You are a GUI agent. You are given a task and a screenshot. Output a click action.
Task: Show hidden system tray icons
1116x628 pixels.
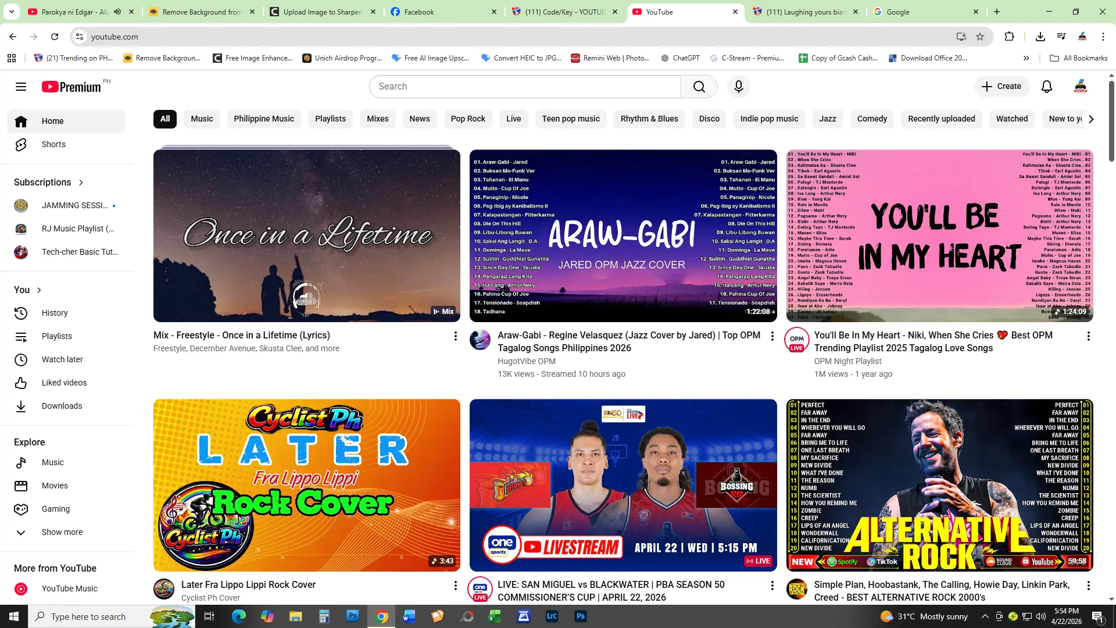click(985, 616)
